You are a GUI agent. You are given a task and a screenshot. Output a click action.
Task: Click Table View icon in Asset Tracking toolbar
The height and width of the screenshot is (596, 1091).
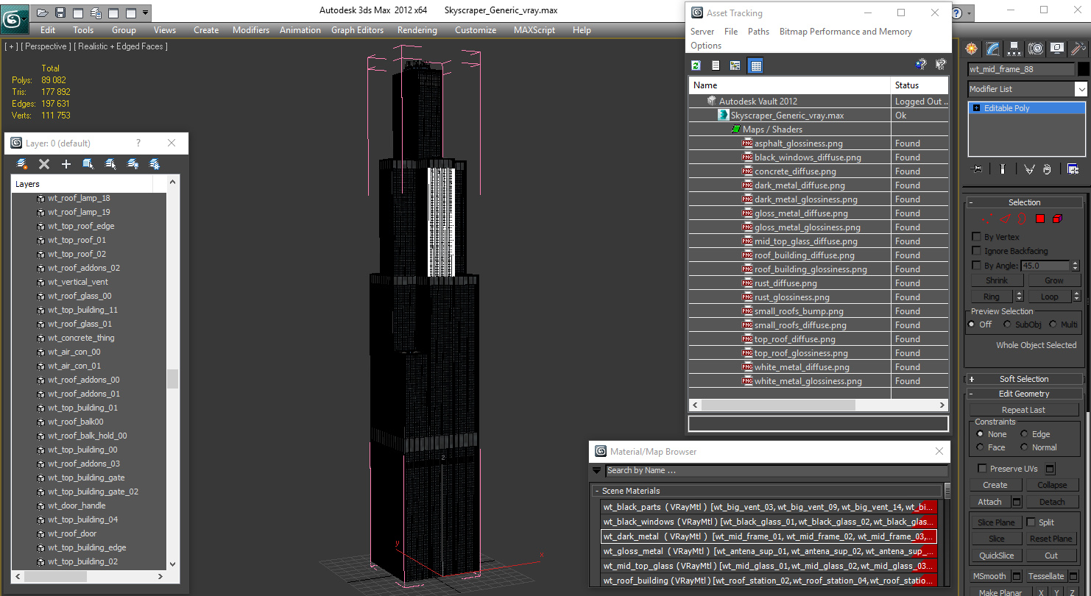[x=755, y=65]
